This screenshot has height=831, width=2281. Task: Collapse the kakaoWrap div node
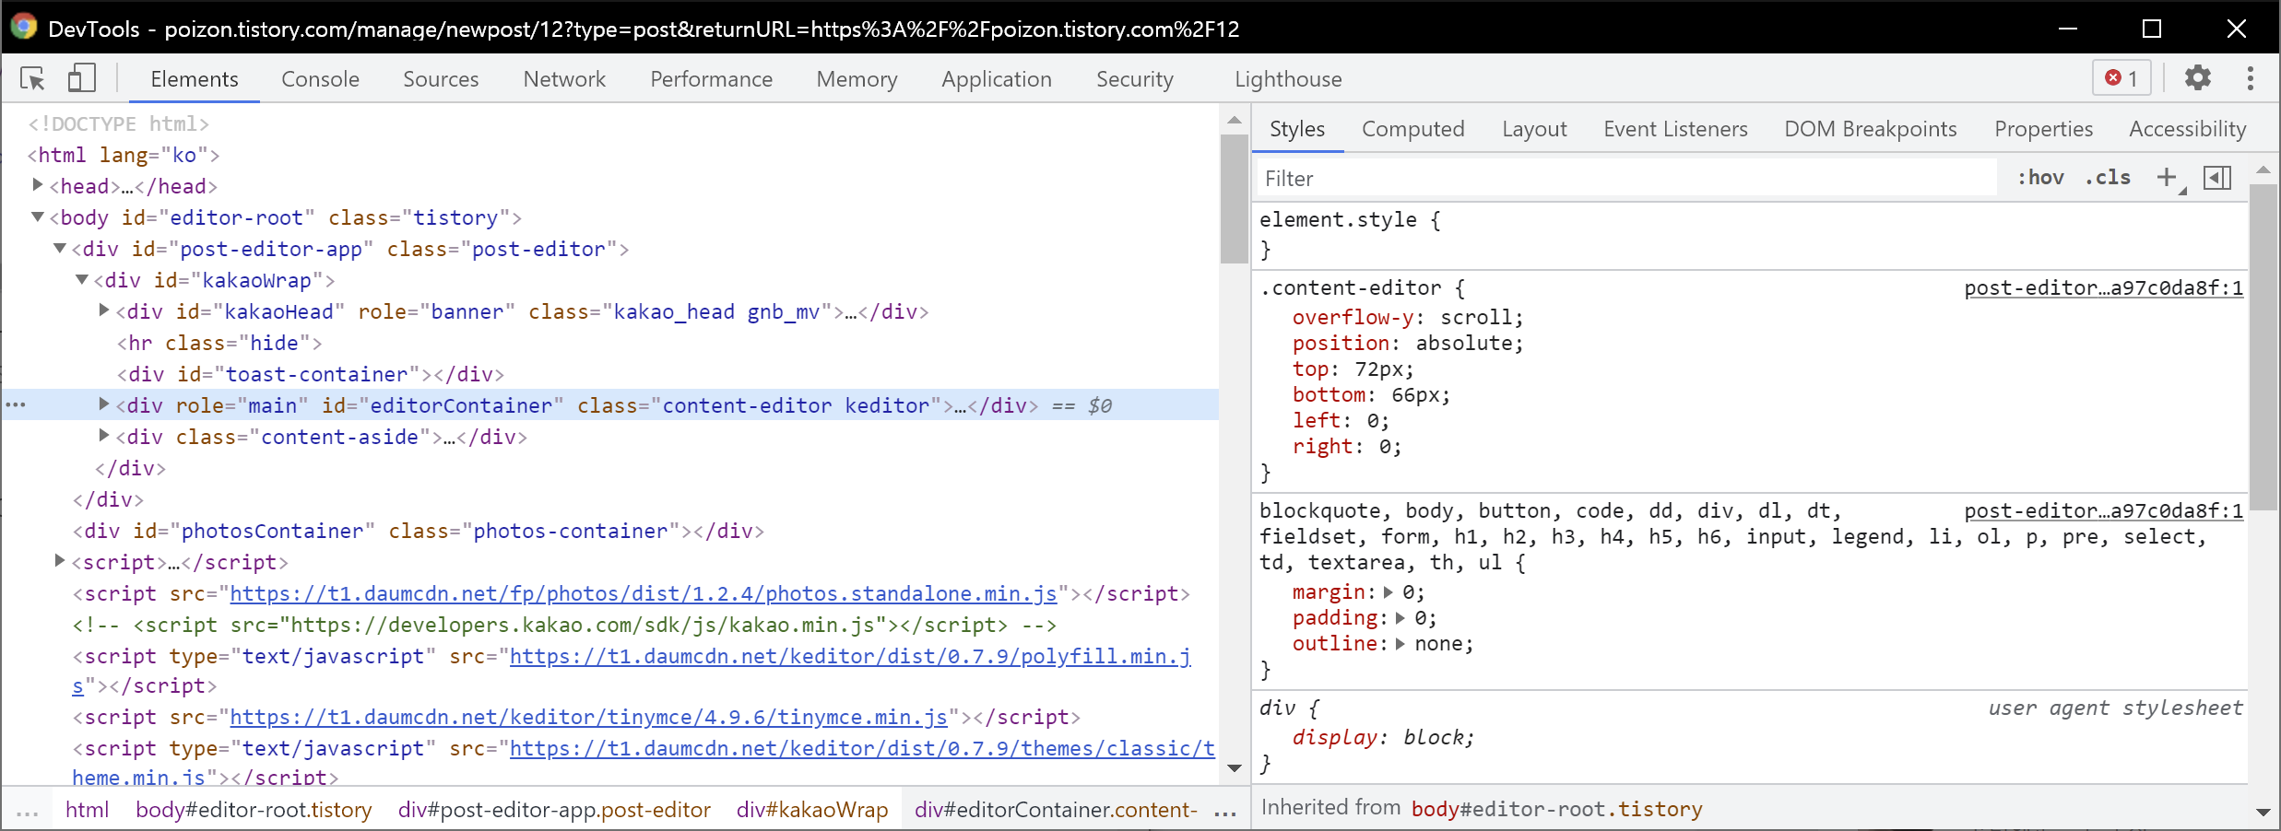[x=82, y=280]
